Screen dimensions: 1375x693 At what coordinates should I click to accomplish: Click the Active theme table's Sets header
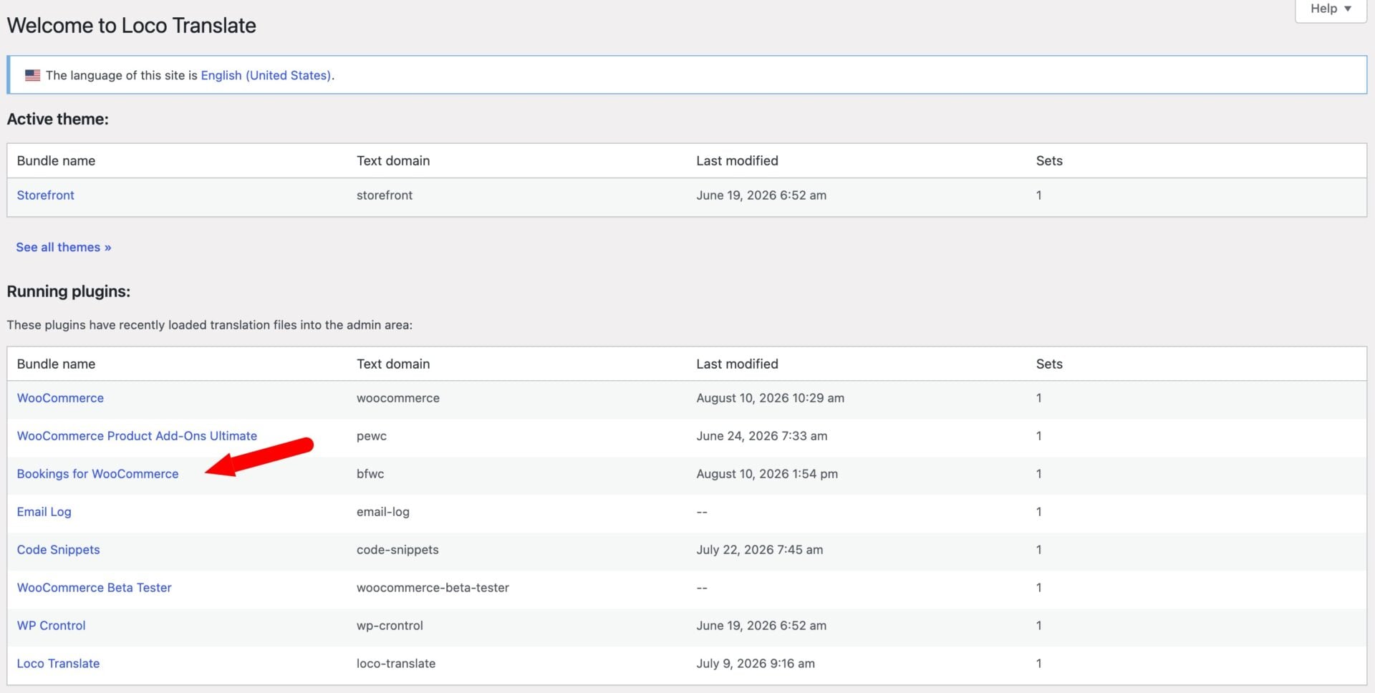pos(1049,161)
